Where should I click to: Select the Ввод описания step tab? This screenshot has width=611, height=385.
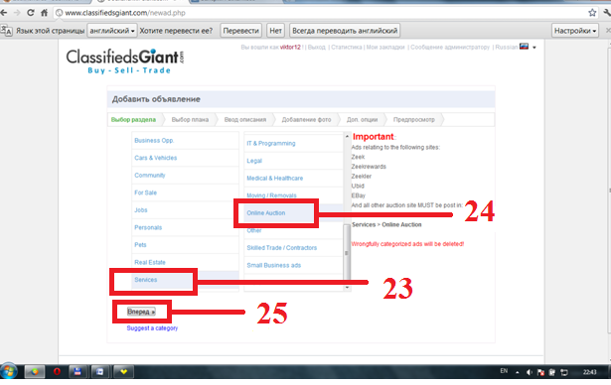click(x=245, y=119)
